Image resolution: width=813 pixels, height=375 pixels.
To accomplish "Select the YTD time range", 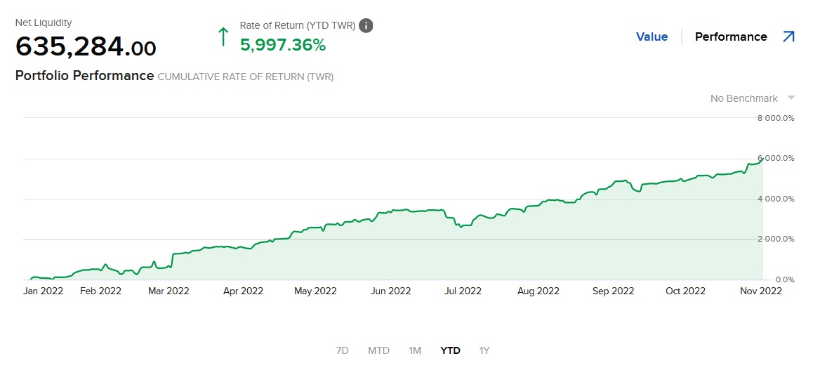I will point(450,350).
